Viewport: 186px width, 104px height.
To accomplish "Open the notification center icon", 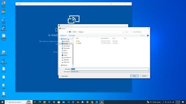I will [x=183, y=102].
